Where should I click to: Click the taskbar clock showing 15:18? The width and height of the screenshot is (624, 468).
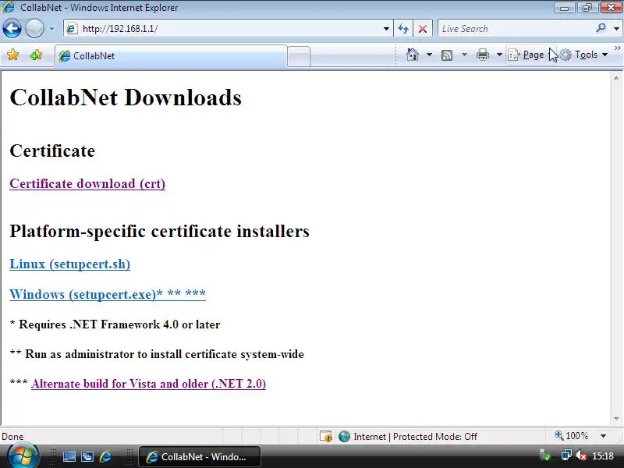point(603,456)
